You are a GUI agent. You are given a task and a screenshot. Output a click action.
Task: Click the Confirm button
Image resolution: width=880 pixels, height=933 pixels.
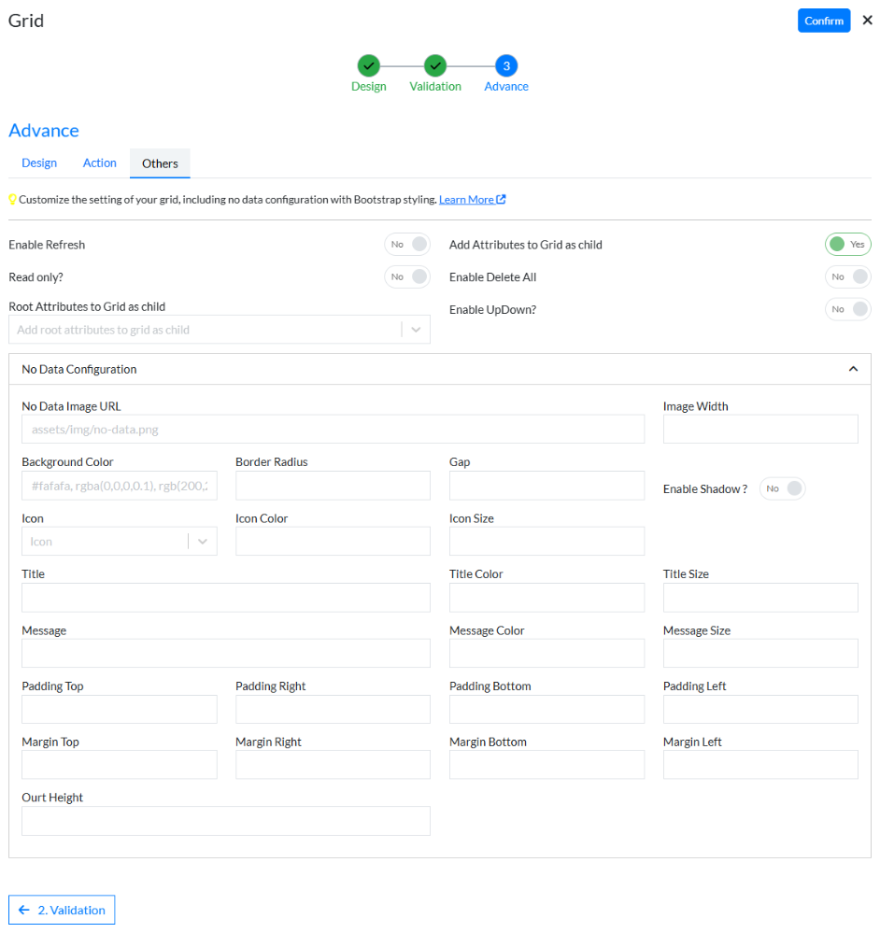pyautogui.click(x=823, y=20)
